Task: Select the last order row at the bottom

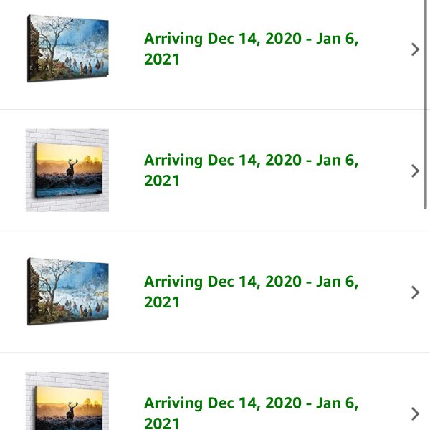Action: [215, 391]
